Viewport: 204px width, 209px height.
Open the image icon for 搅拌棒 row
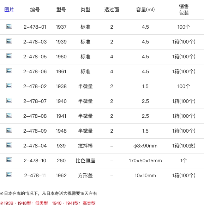pyautogui.click(x=9, y=145)
